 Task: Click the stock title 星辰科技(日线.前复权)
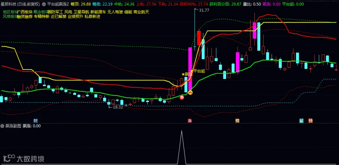pos(20,4)
